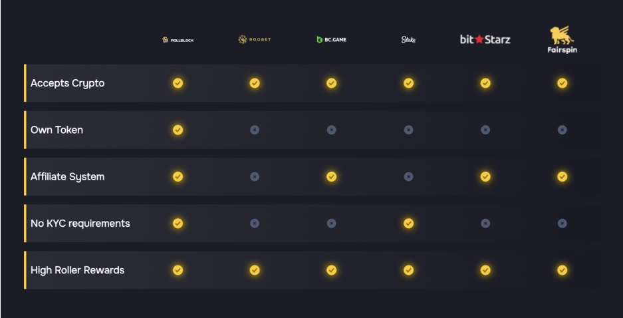Screen dimensions: 623x318
Task: Click Stake's Own Token cross icon
Action: 408,130
